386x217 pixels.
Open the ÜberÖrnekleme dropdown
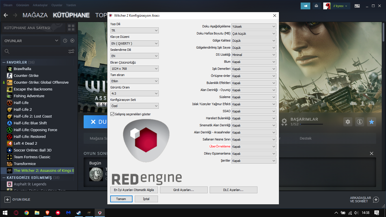click(254, 146)
